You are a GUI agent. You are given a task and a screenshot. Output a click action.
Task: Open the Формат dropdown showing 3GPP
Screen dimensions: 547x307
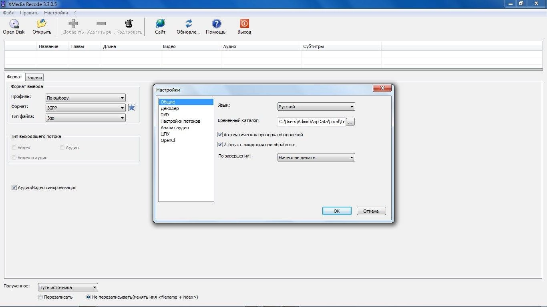pos(85,108)
